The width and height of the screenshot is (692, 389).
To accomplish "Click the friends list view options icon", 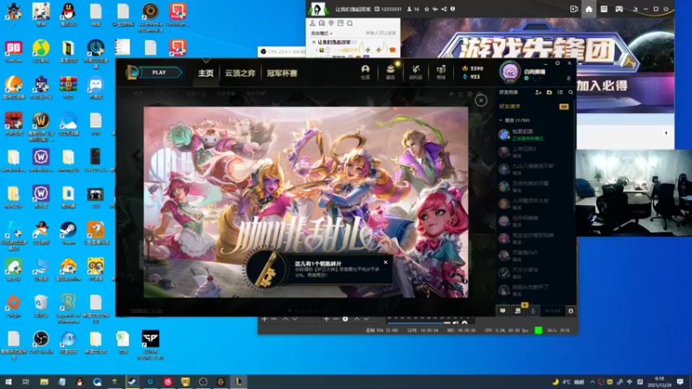I will (x=560, y=92).
